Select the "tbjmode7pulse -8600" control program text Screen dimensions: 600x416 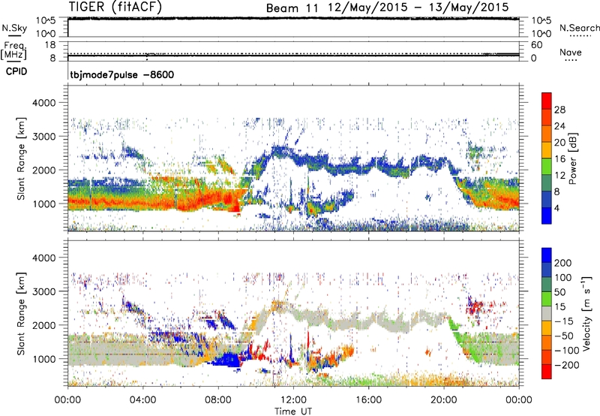click(x=122, y=74)
